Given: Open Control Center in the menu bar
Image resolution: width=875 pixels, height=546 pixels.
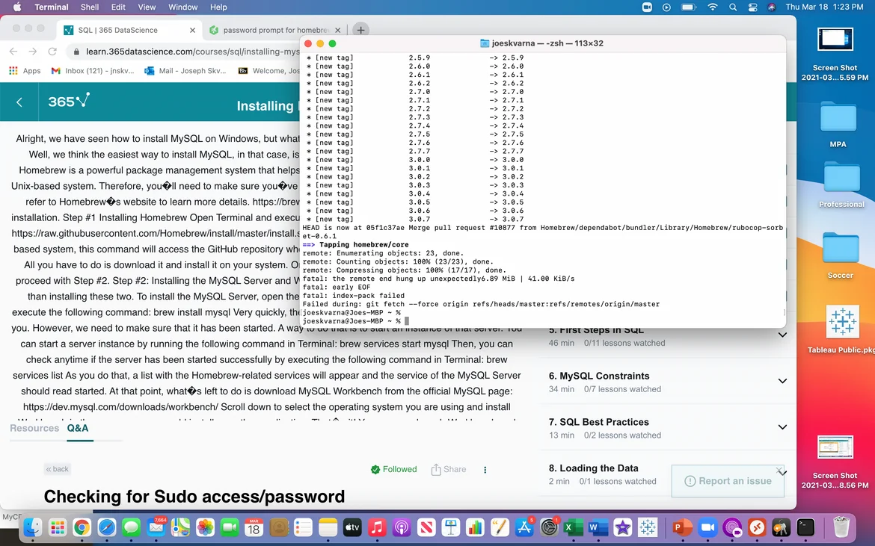Looking at the screenshot, I should 752,7.
